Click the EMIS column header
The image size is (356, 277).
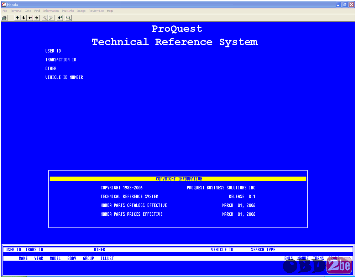pyautogui.click(x=289, y=258)
